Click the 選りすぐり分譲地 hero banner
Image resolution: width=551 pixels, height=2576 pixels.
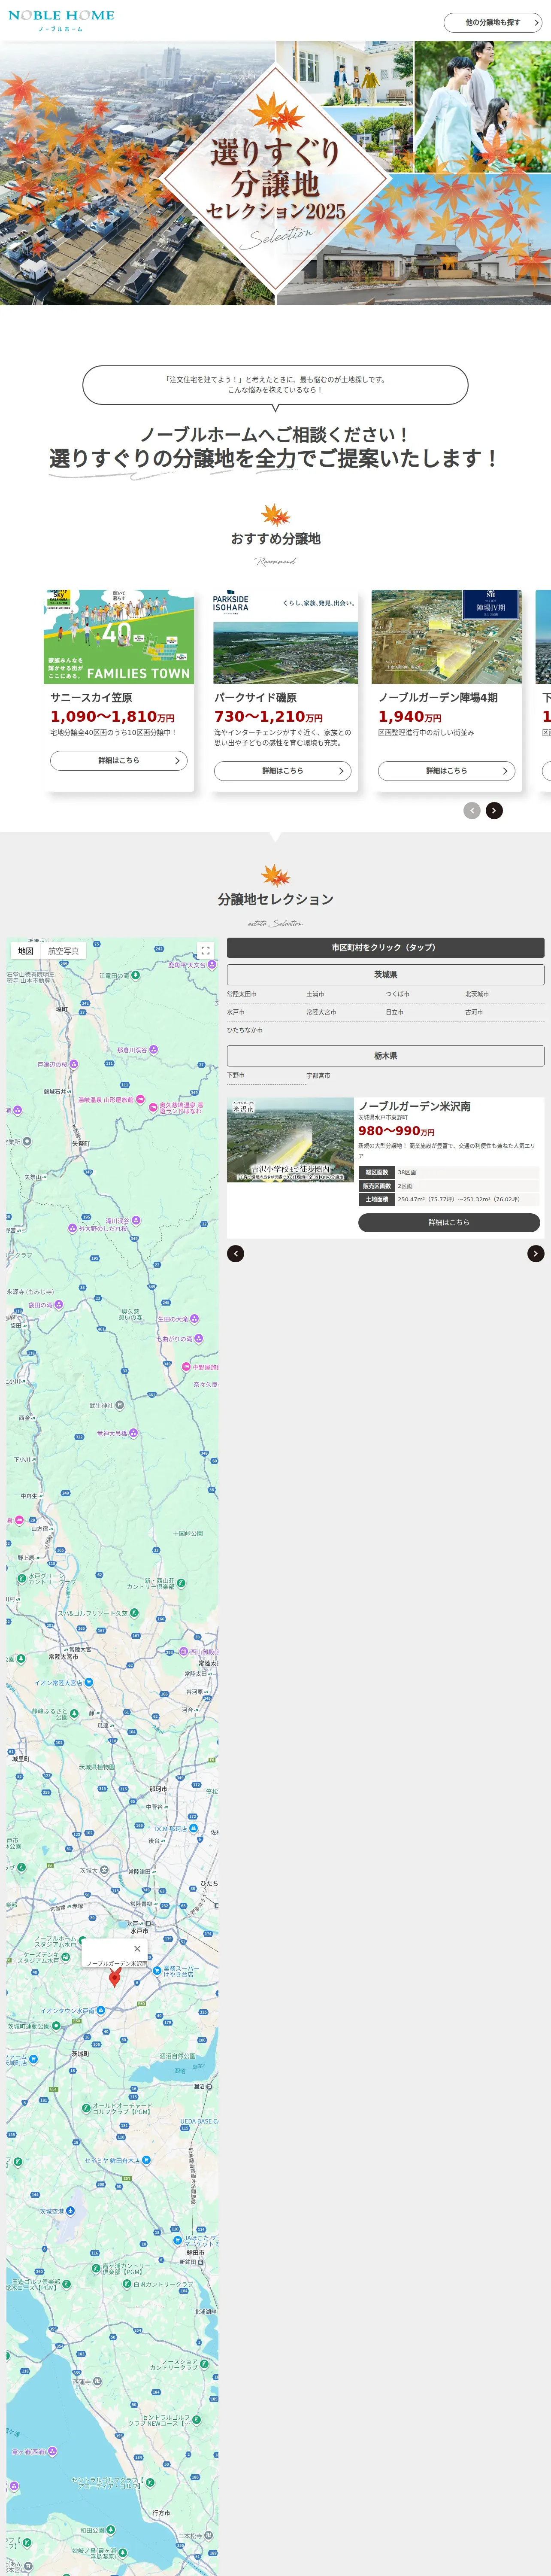tap(275, 173)
